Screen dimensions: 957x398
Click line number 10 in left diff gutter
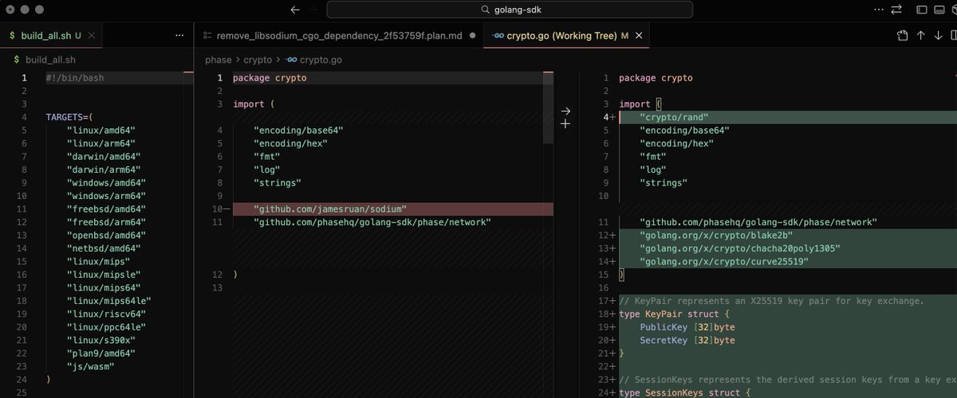pos(217,209)
